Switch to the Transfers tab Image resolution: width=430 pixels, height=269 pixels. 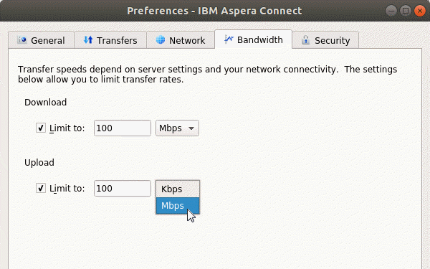tap(110, 40)
